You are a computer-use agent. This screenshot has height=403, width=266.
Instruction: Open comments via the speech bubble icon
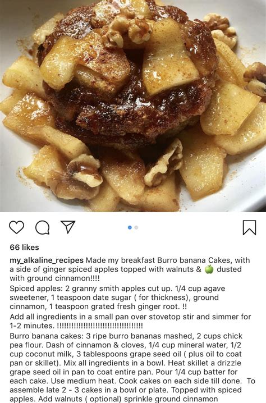[x=43, y=227]
